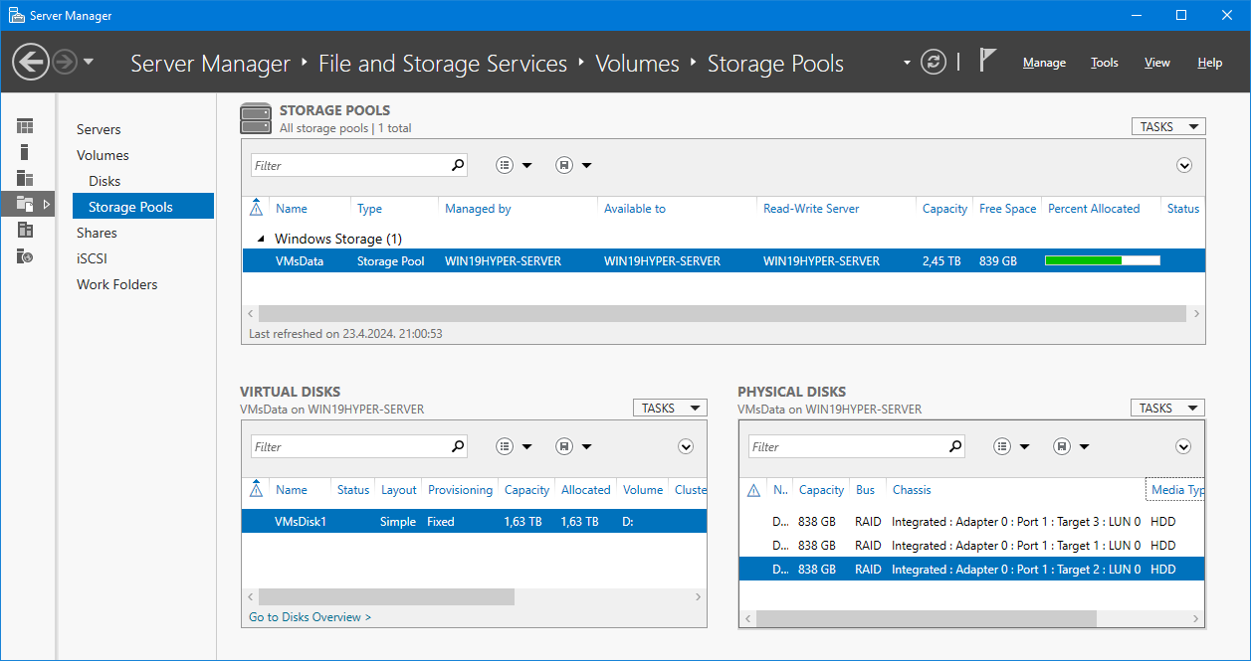Click the Back navigation arrow button
The height and width of the screenshot is (661, 1251).
pyautogui.click(x=31, y=63)
